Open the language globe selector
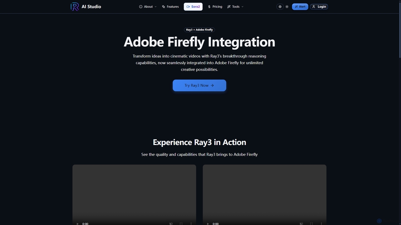The image size is (401, 225). click(x=280, y=7)
